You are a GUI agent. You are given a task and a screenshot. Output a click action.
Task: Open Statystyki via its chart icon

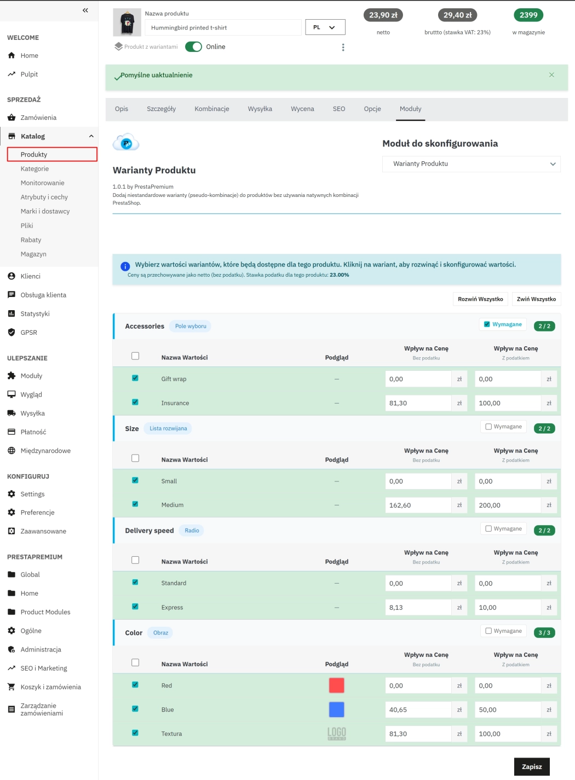click(x=12, y=313)
